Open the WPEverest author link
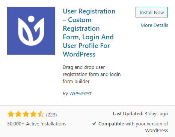This screenshot has height=137, width=175. [x=80, y=93]
